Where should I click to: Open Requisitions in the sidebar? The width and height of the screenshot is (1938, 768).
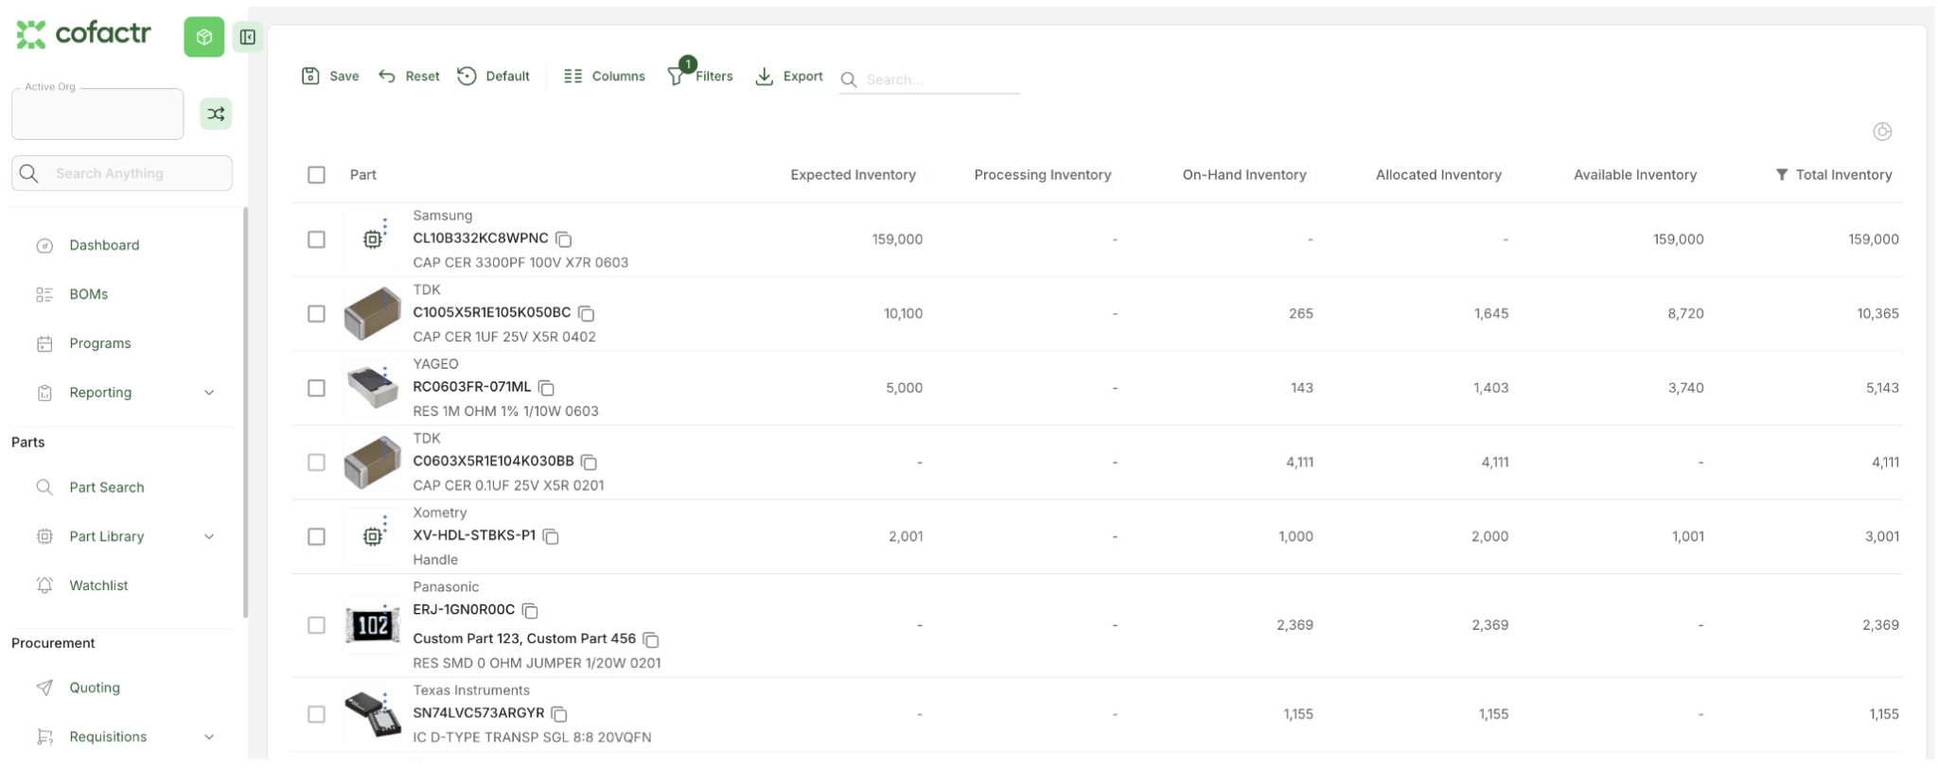[108, 737]
